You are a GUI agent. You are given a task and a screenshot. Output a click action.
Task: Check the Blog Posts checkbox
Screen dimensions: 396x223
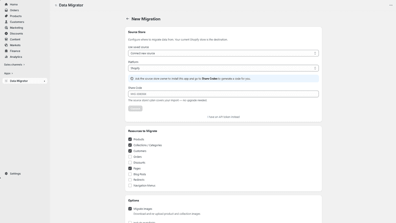(130, 174)
